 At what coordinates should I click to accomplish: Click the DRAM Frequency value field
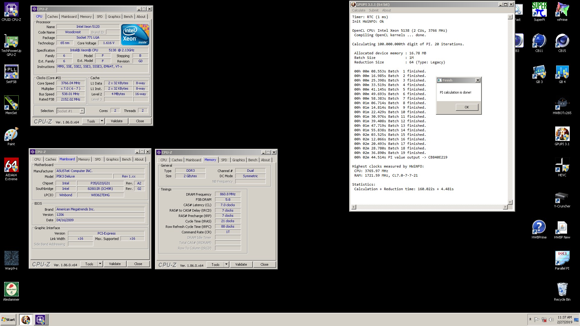[228, 194]
